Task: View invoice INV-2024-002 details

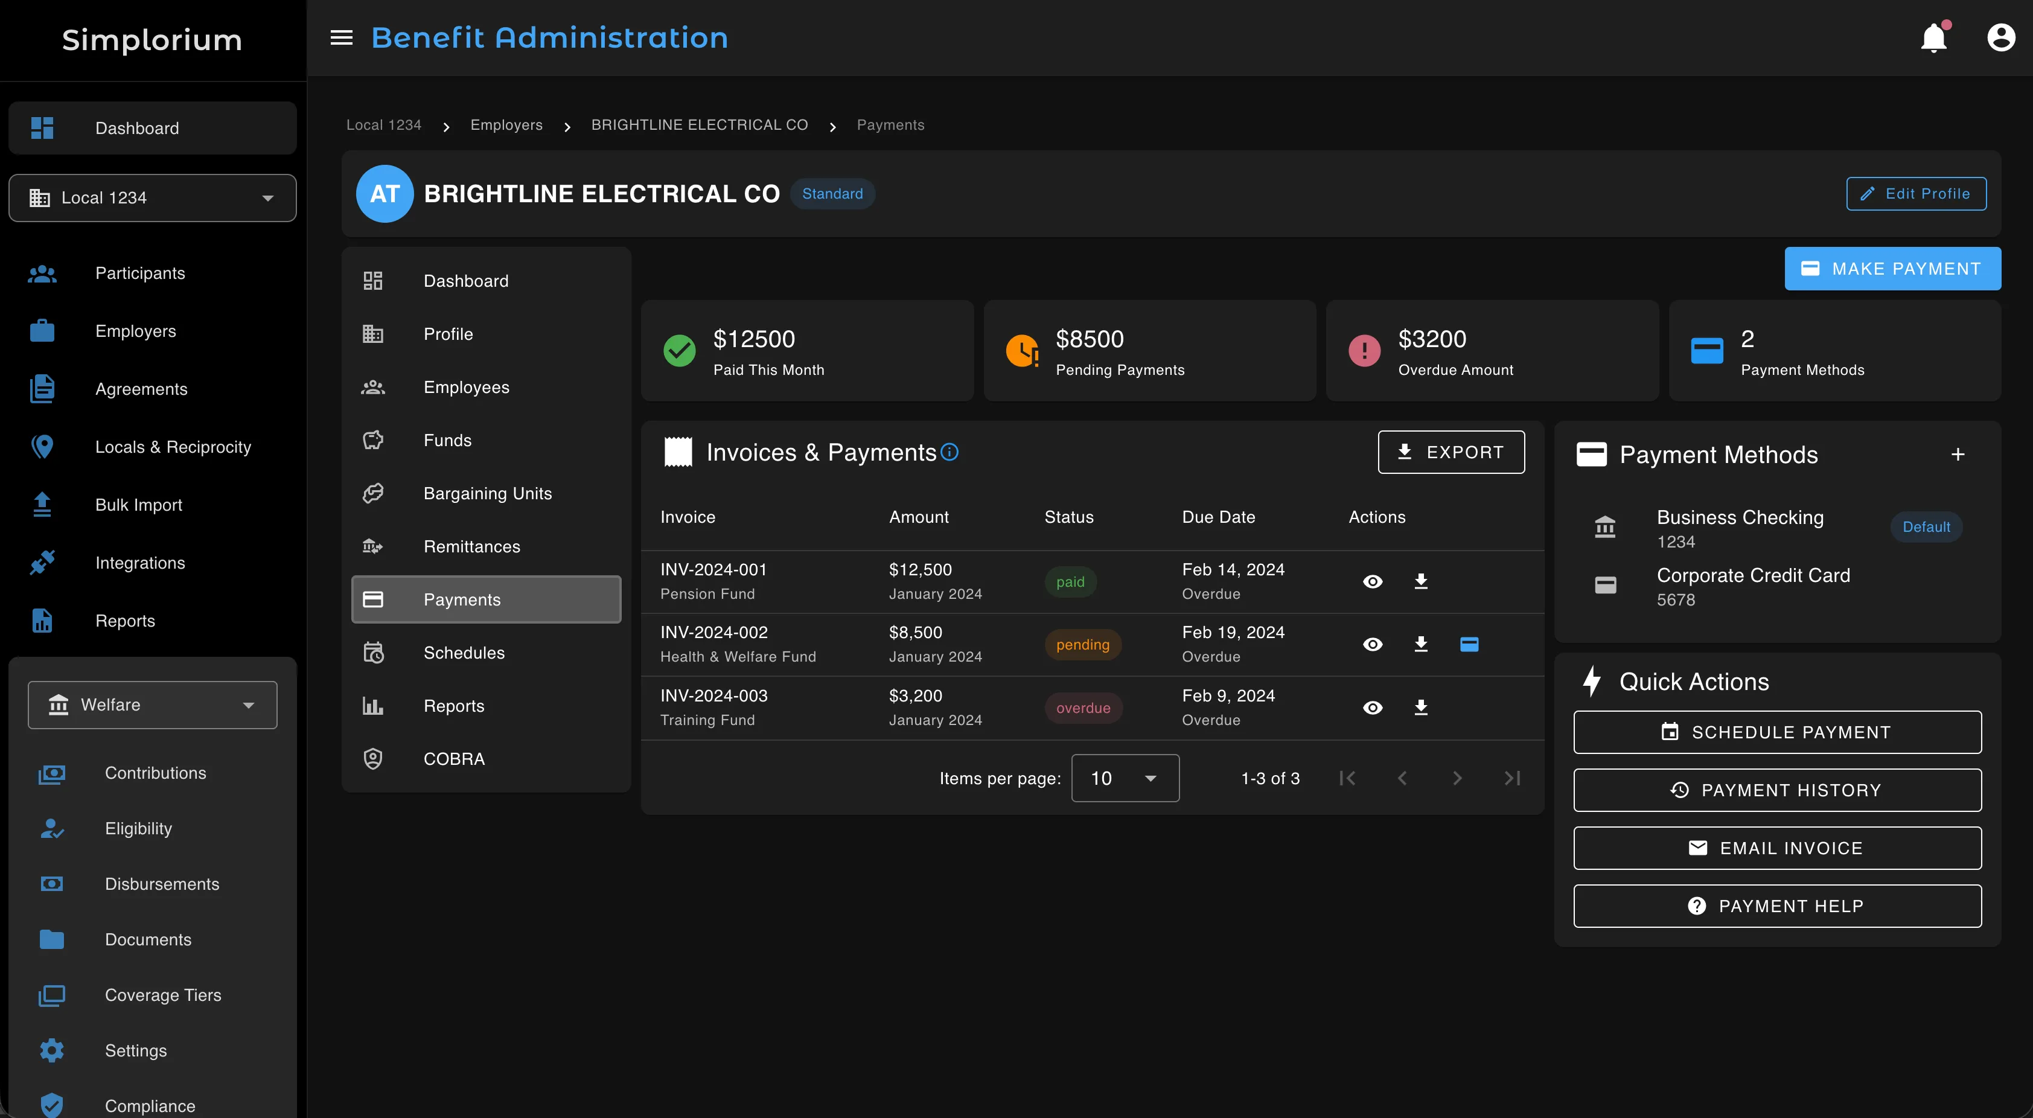Action: 1373,644
